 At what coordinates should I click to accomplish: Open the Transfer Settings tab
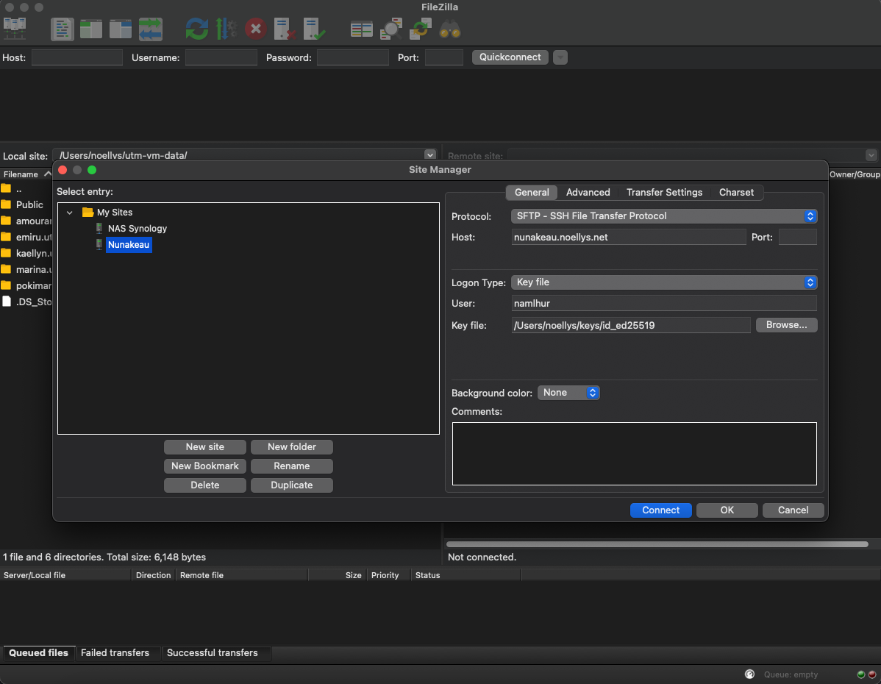(x=664, y=193)
